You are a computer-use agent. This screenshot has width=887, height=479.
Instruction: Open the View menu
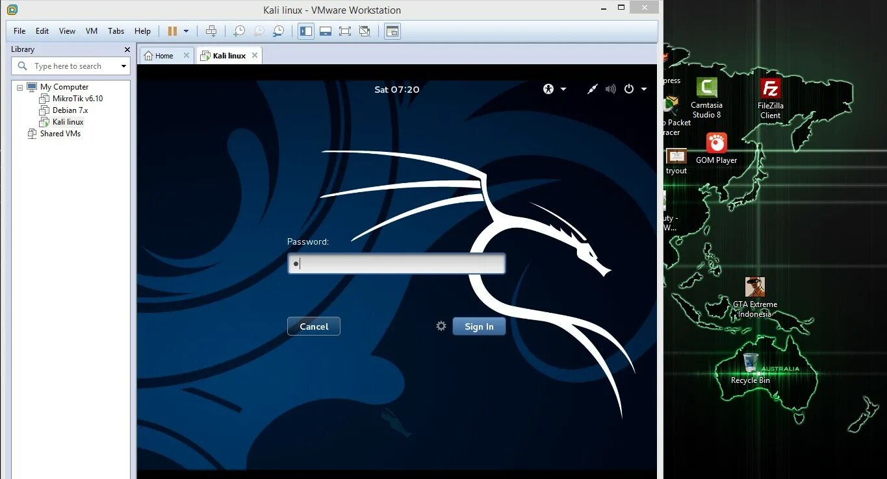(67, 31)
